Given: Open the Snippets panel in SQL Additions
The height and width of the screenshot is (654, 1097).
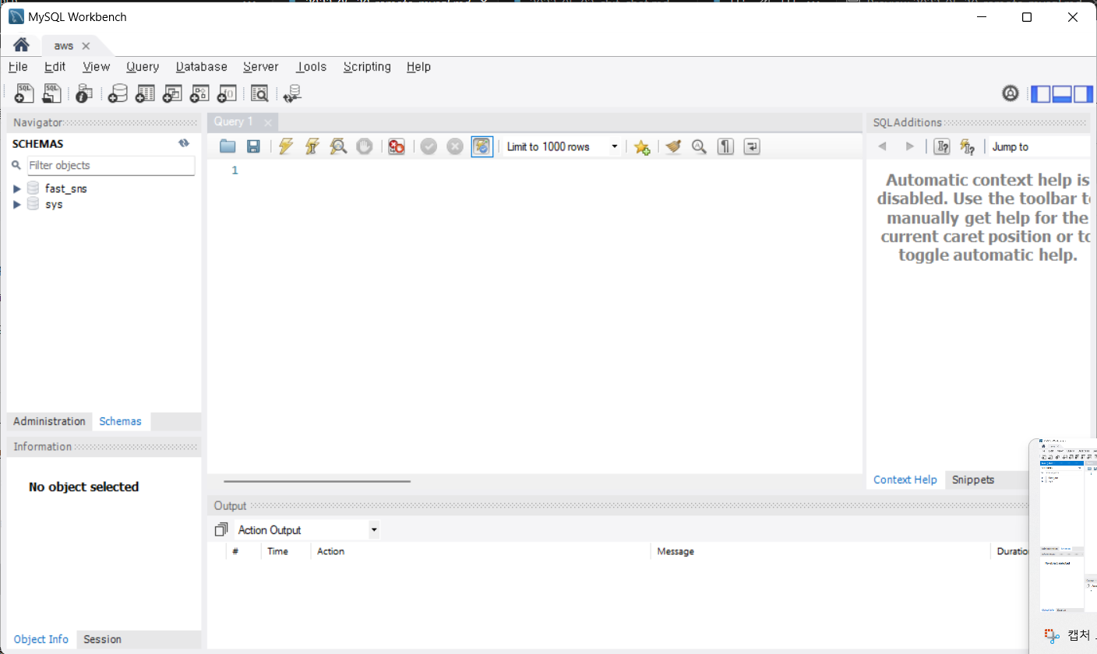Looking at the screenshot, I should [x=972, y=480].
